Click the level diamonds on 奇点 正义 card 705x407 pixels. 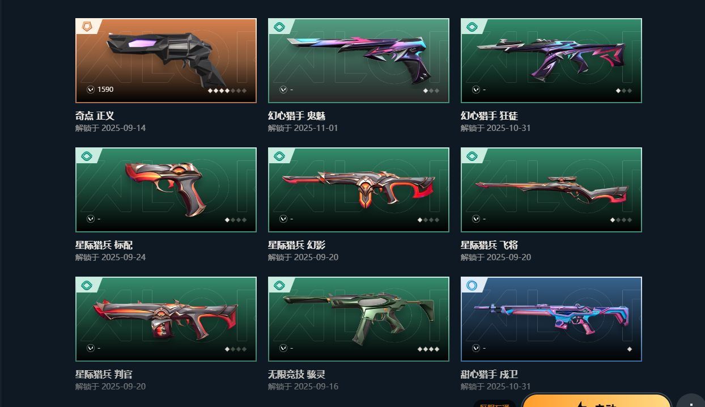pyautogui.click(x=227, y=90)
